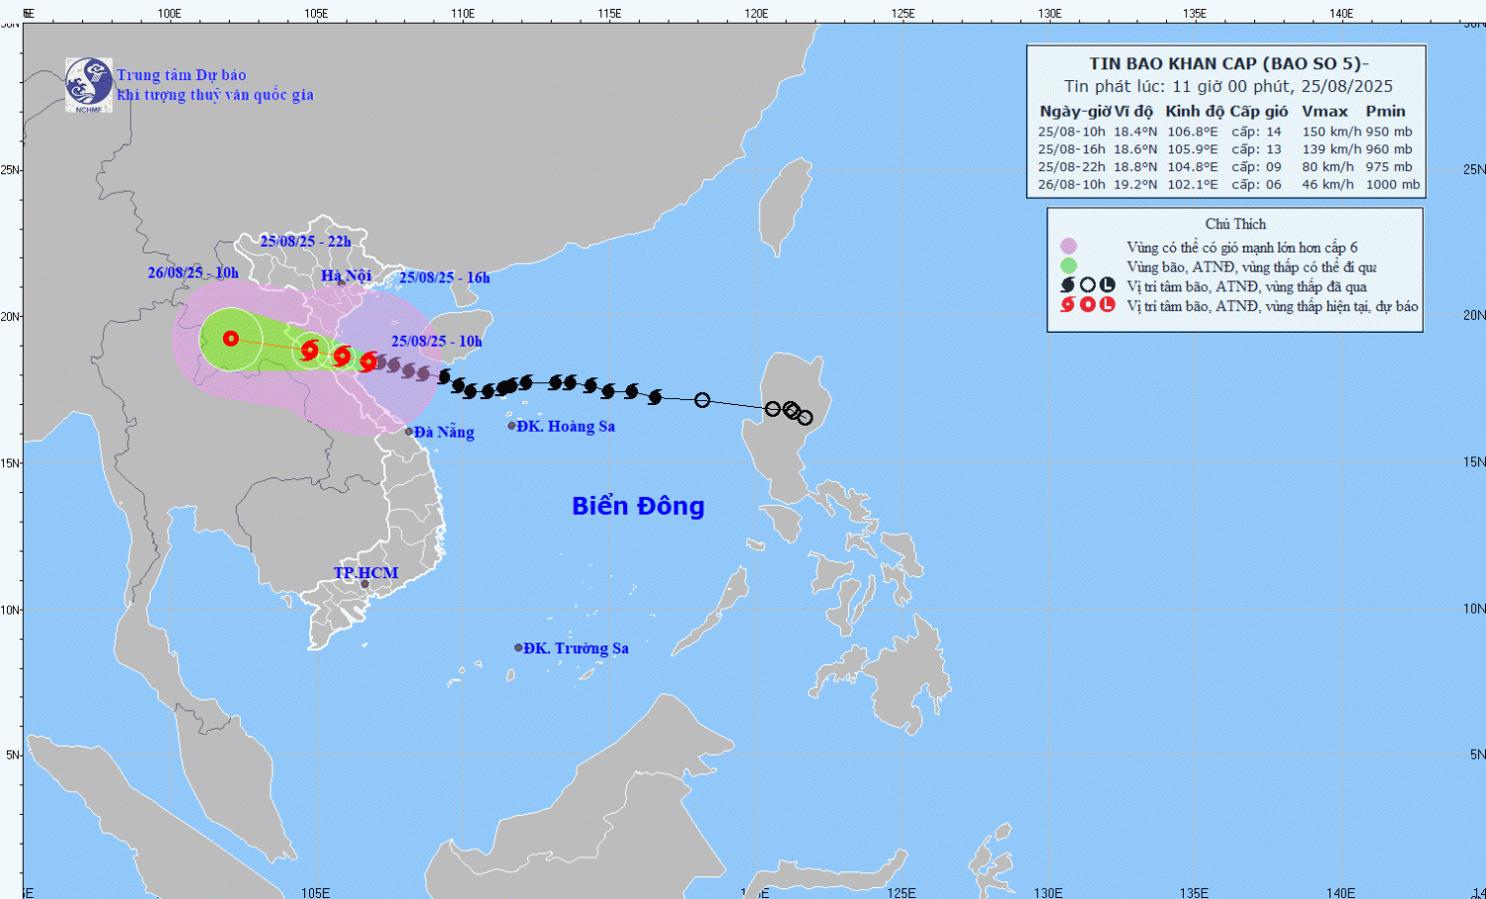Screen dimensions: 1486x899
Task: Click the red storm symbol in the legend
Action: [x=1067, y=305]
